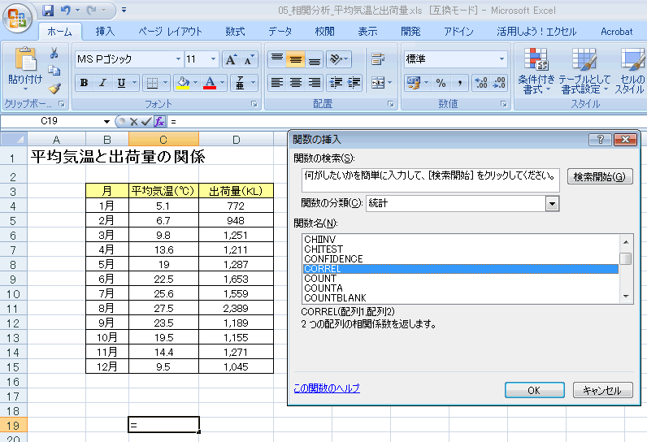Toggle italic formatting

point(102,83)
